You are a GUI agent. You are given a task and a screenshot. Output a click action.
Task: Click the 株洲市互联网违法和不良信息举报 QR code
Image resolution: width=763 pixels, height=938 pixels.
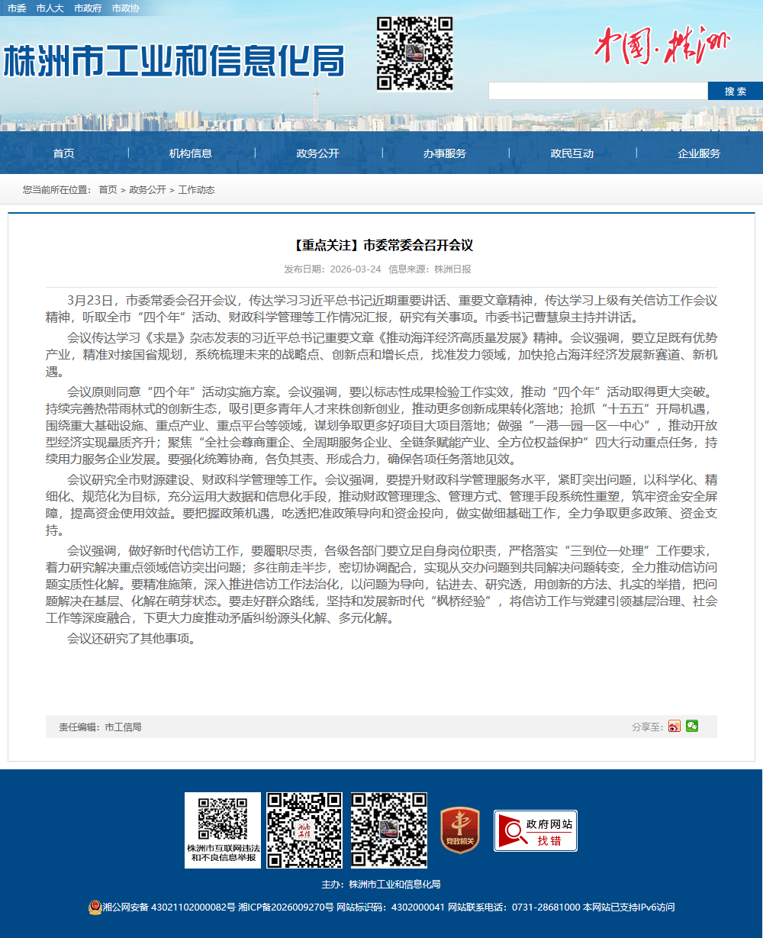point(223,830)
